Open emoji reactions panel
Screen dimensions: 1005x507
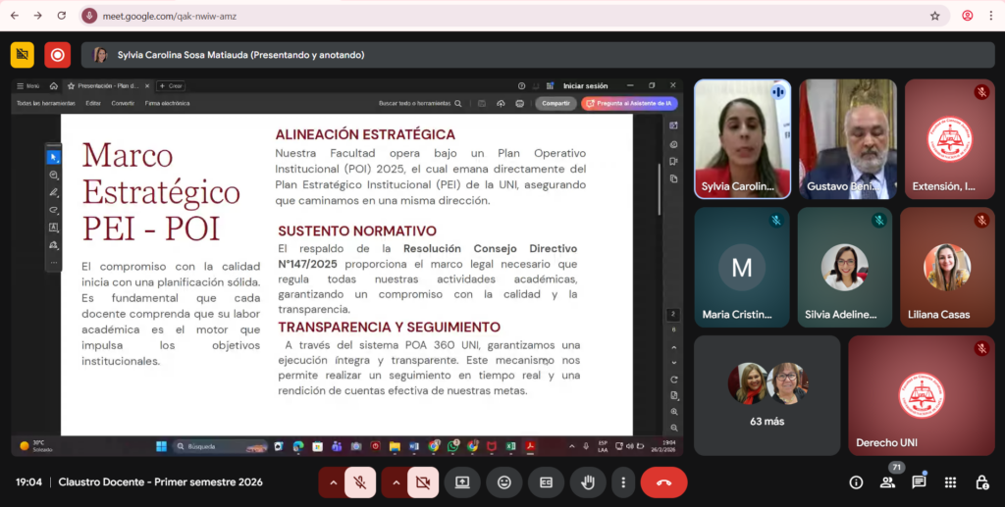[503, 482]
